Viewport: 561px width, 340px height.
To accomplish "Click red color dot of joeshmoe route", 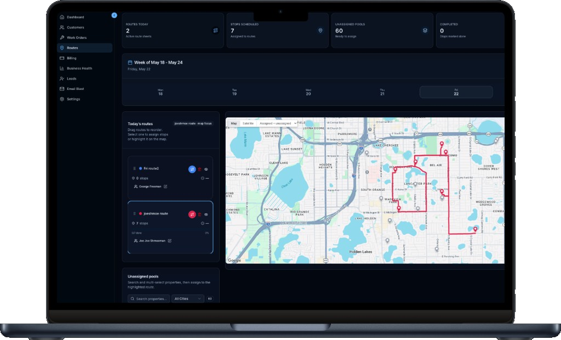I will coord(140,213).
